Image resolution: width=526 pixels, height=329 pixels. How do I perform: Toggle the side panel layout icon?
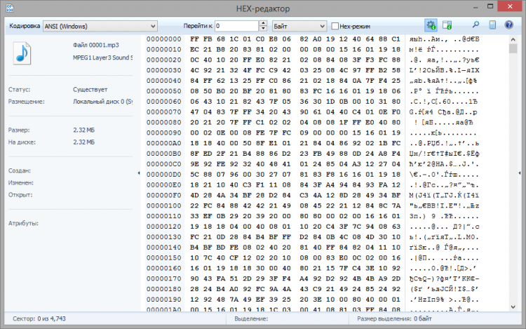click(x=447, y=25)
